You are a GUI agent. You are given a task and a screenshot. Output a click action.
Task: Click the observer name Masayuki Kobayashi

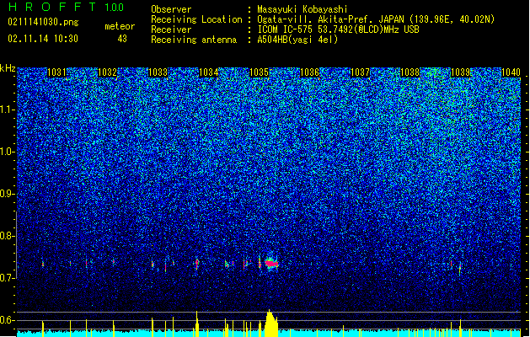click(302, 9)
